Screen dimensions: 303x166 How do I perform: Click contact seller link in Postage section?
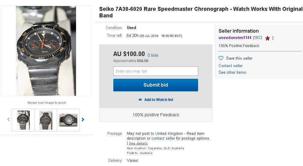[163, 138]
